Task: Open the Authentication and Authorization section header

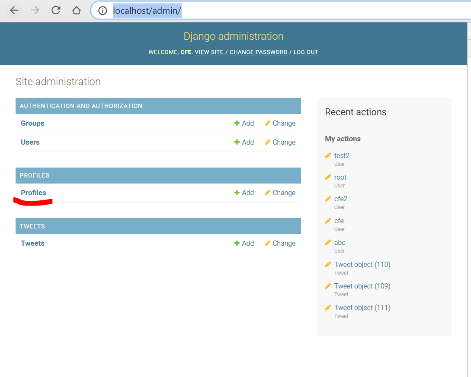Action: [81, 106]
